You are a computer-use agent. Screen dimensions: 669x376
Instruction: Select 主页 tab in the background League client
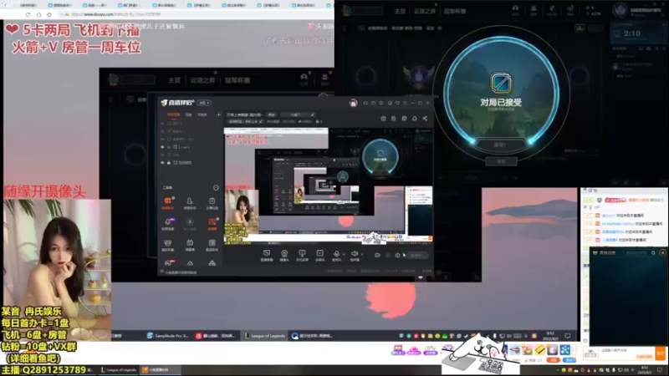tap(174, 80)
